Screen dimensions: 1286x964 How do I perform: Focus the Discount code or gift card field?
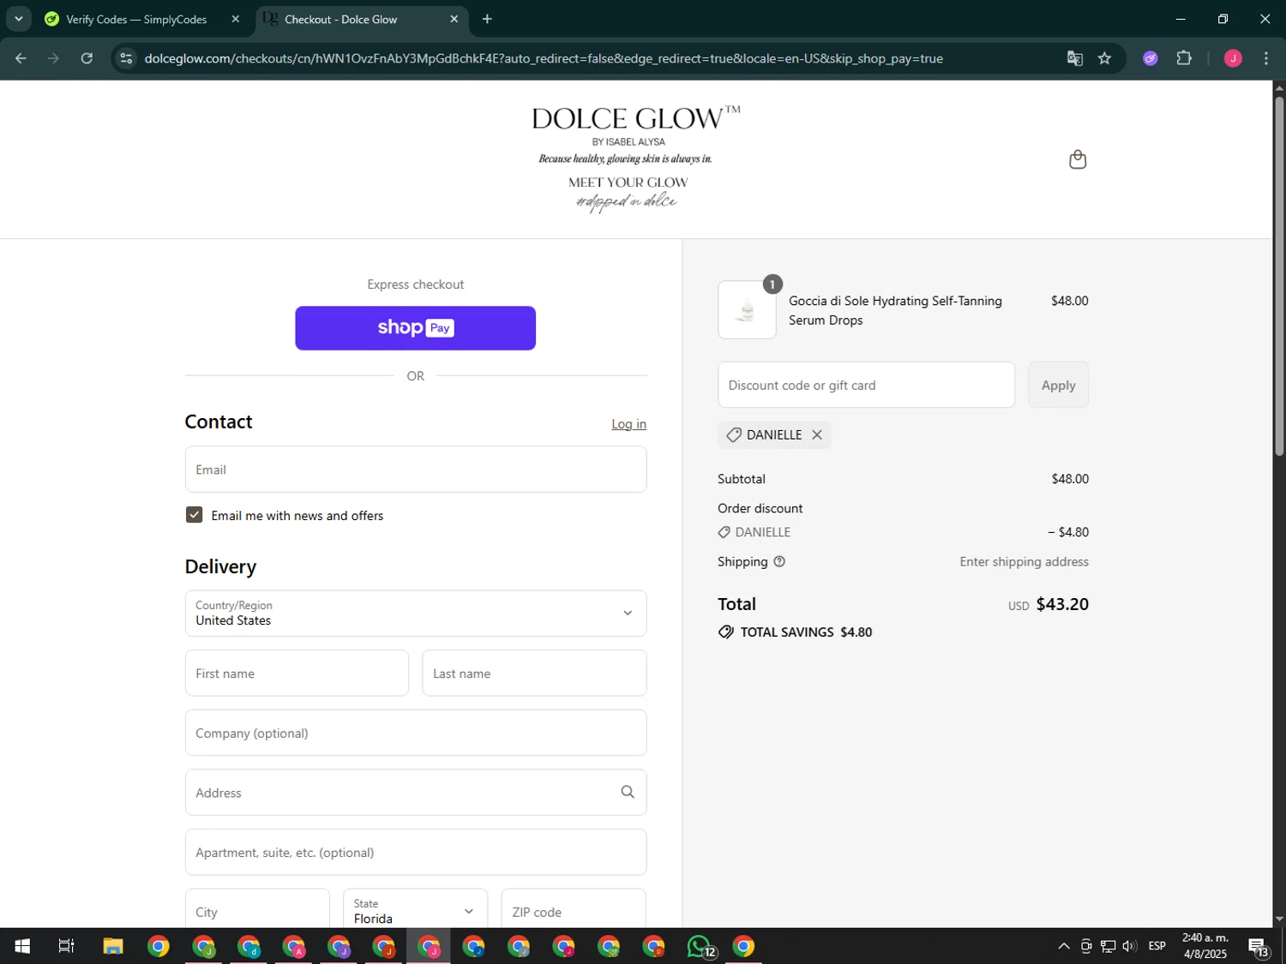(866, 385)
